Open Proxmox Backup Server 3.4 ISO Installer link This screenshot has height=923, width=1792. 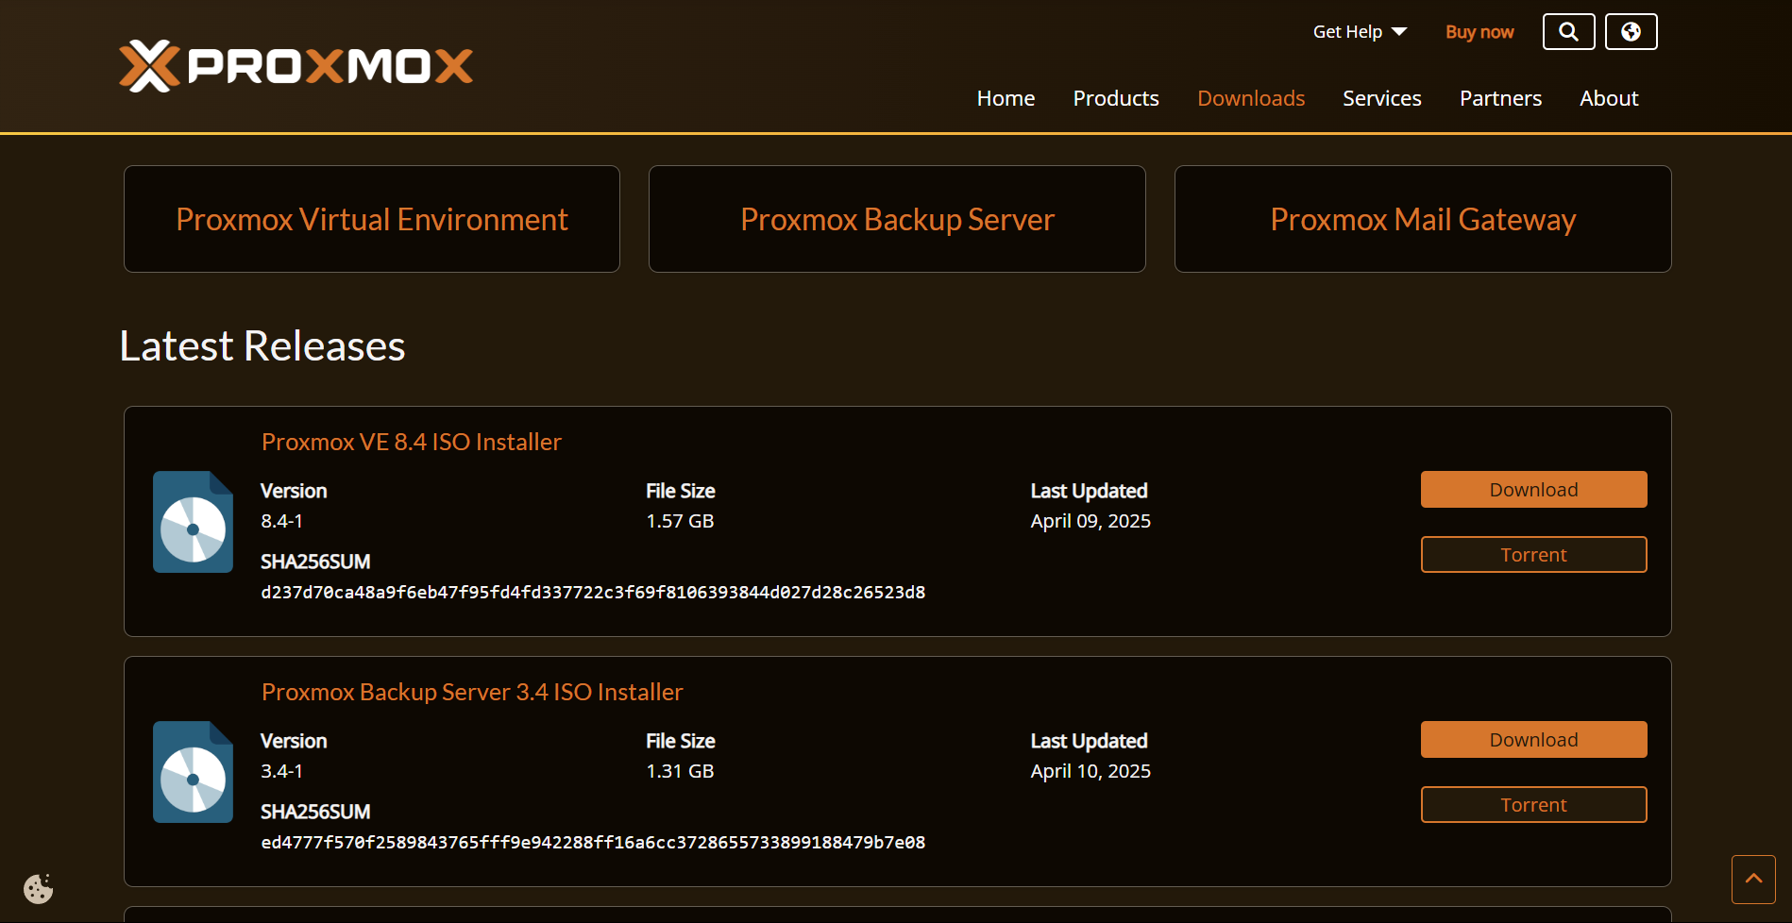coord(472,692)
